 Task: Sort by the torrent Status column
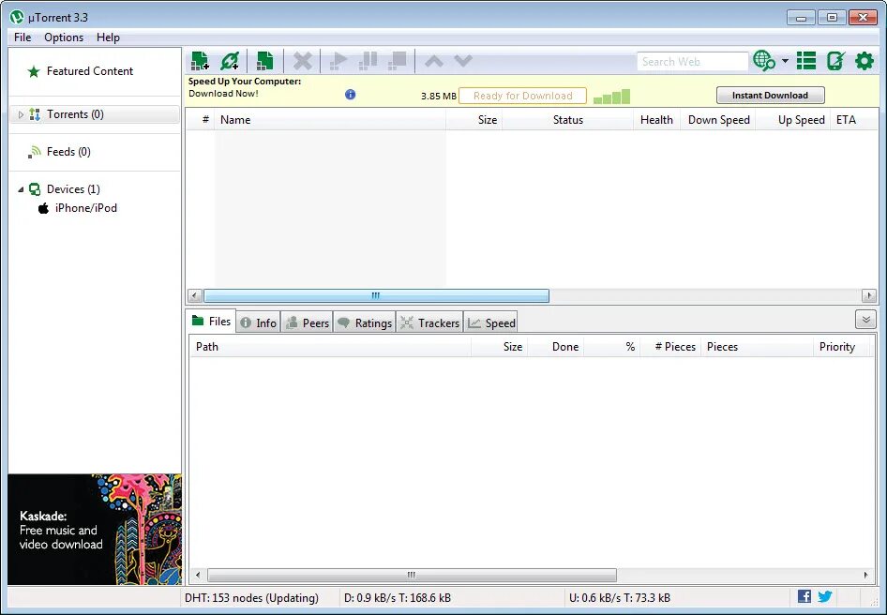(x=567, y=120)
